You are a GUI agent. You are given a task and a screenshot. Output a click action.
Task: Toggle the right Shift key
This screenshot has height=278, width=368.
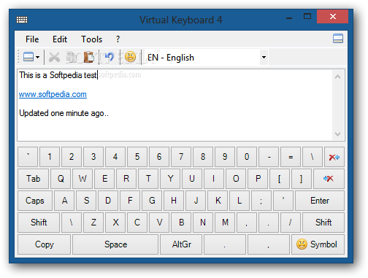[323, 223]
